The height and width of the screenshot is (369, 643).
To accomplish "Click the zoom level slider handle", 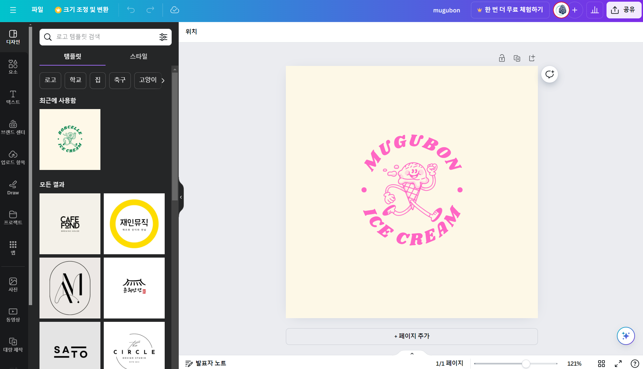I will click(x=526, y=364).
